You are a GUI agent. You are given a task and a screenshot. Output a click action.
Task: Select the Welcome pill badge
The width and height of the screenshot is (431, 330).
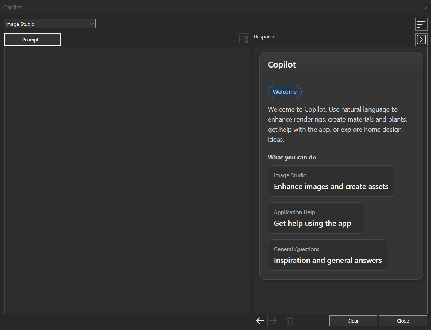point(284,91)
